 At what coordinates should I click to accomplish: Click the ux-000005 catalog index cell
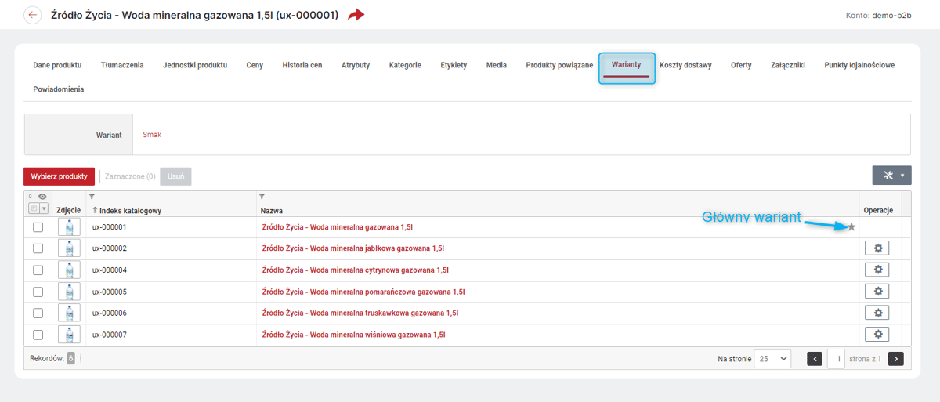coord(110,292)
